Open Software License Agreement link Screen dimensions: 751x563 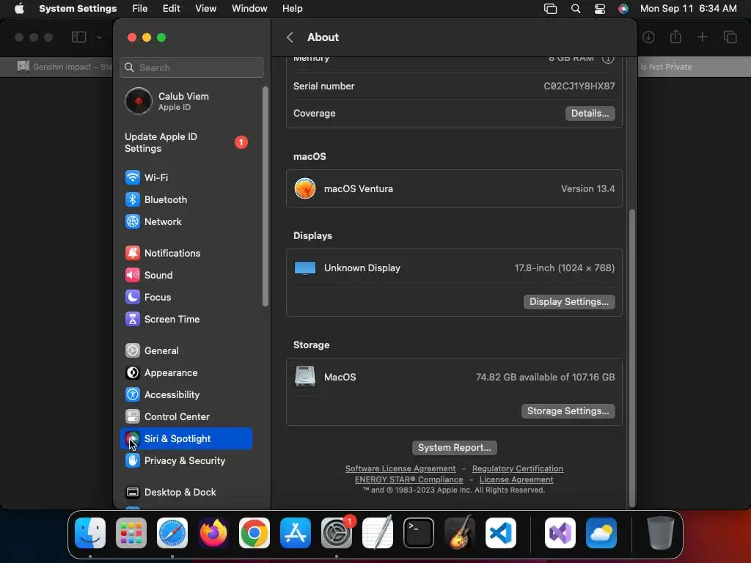pyautogui.click(x=400, y=468)
